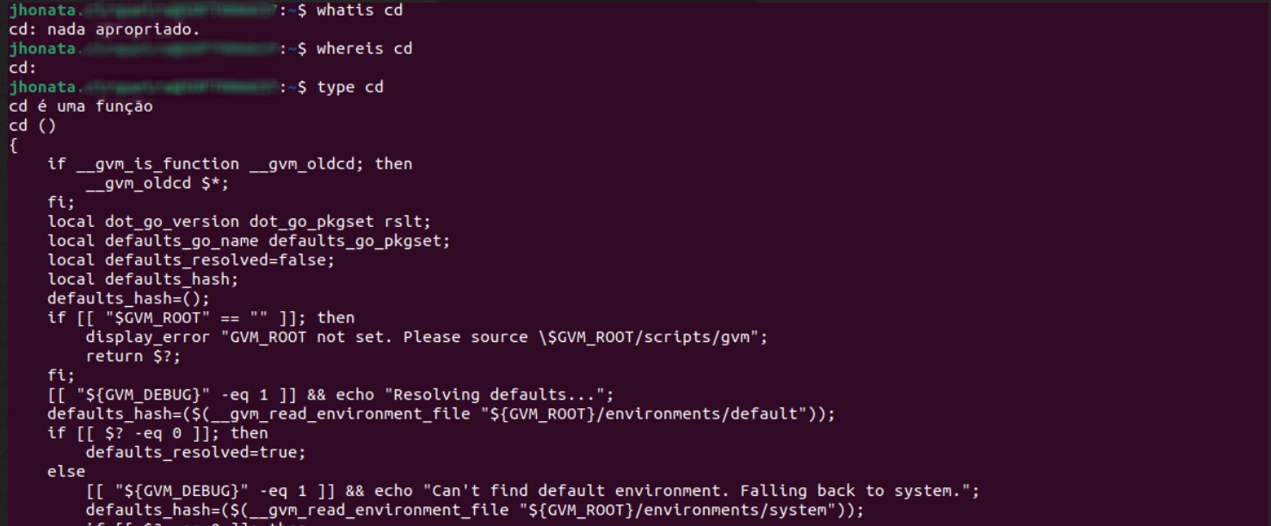The height and width of the screenshot is (526, 1271).
Task: Click the 'cd ()' function header line
Action: (x=32, y=125)
